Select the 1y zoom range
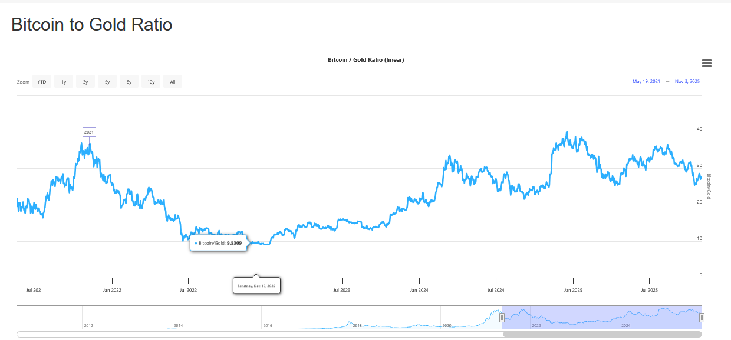Screen dimensions: 731x340 point(64,82)
